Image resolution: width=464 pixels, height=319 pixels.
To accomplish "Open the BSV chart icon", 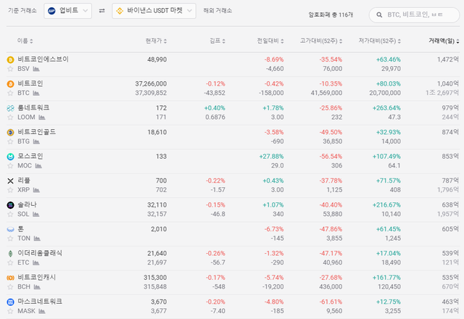I will coord(36,69).
